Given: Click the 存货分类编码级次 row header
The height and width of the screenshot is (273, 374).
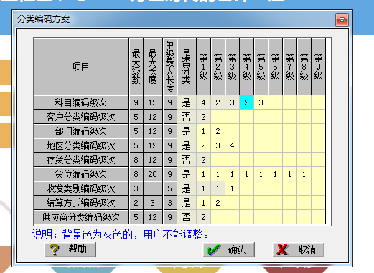Looking at the screenshot, I should 81,160.
